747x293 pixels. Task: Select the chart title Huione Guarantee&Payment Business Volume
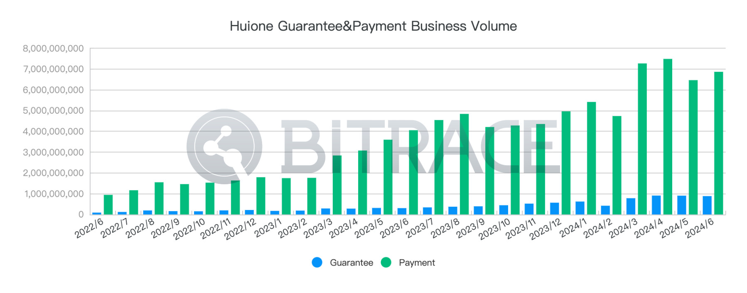(x=373, y=26)
